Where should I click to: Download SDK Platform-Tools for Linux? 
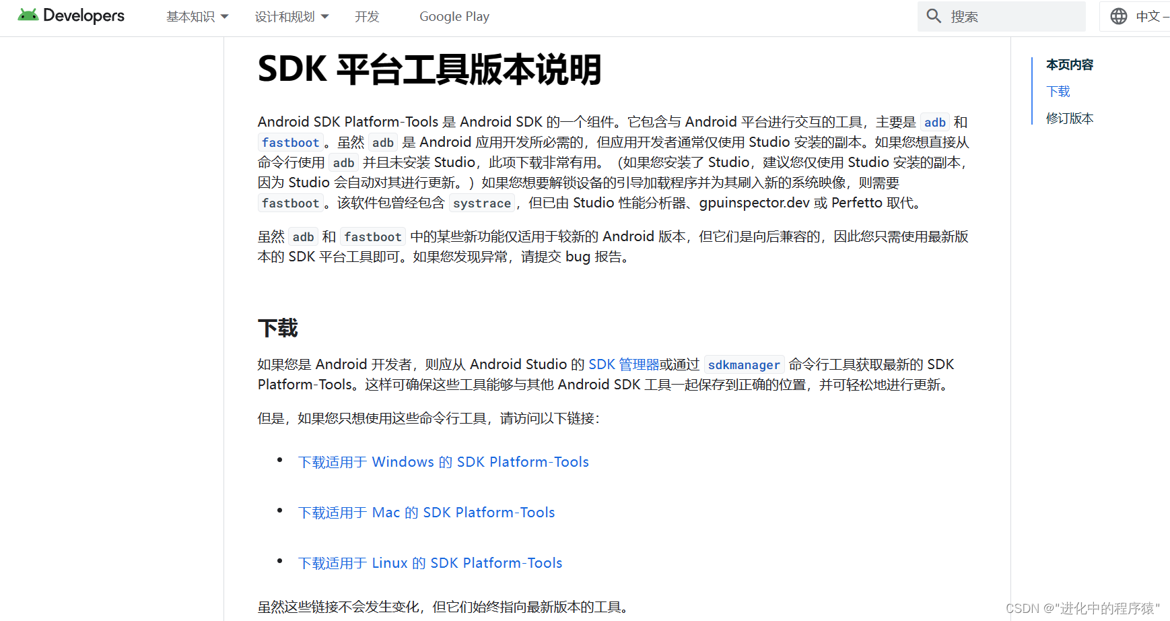tap(430, 563)
